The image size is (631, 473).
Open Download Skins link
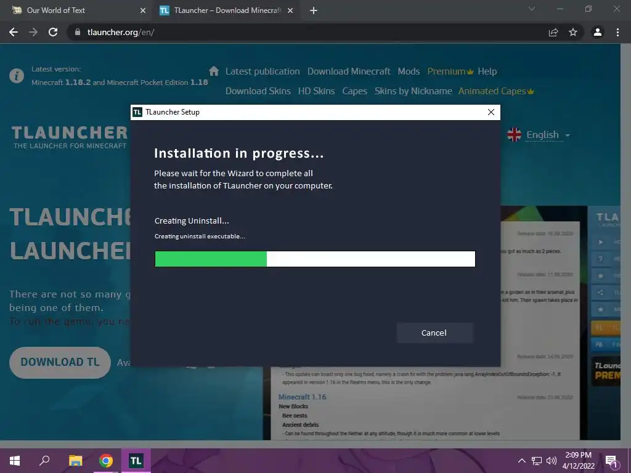[x=258, y=91]
